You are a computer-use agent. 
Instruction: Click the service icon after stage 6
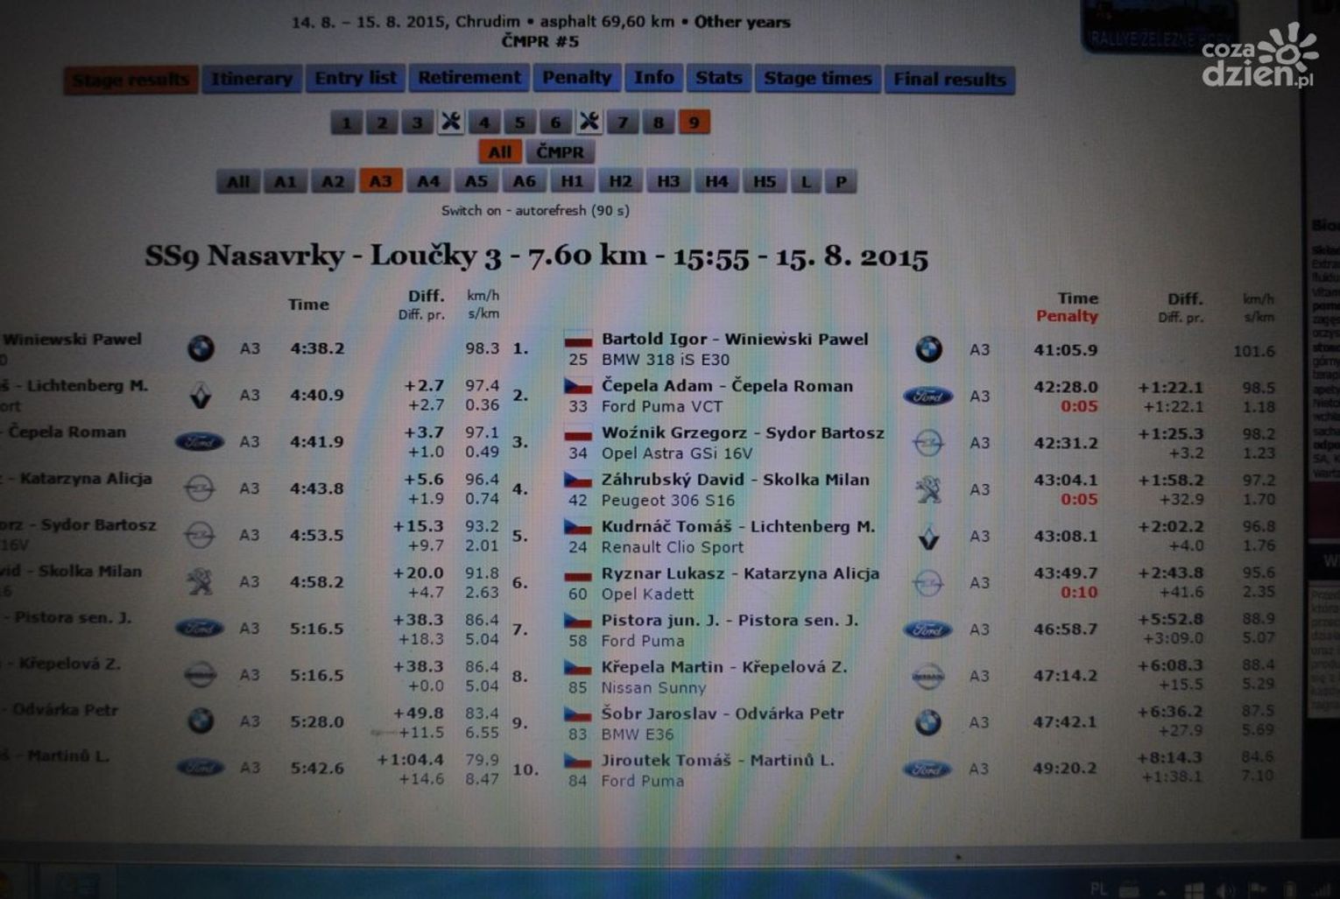[589, 122]
